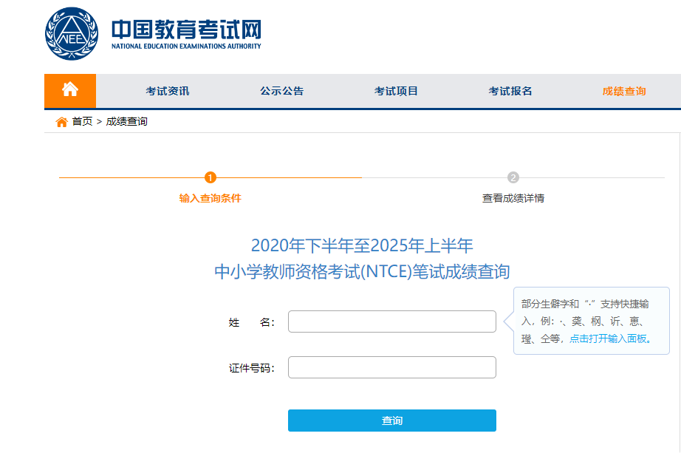681x456 pixels.
Task: Click the orange home icon in the navigation bar
Action: 70,90
